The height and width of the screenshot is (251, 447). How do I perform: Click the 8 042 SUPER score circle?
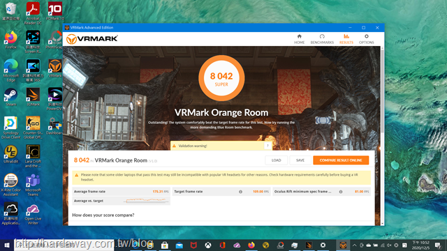coord(221,78)
